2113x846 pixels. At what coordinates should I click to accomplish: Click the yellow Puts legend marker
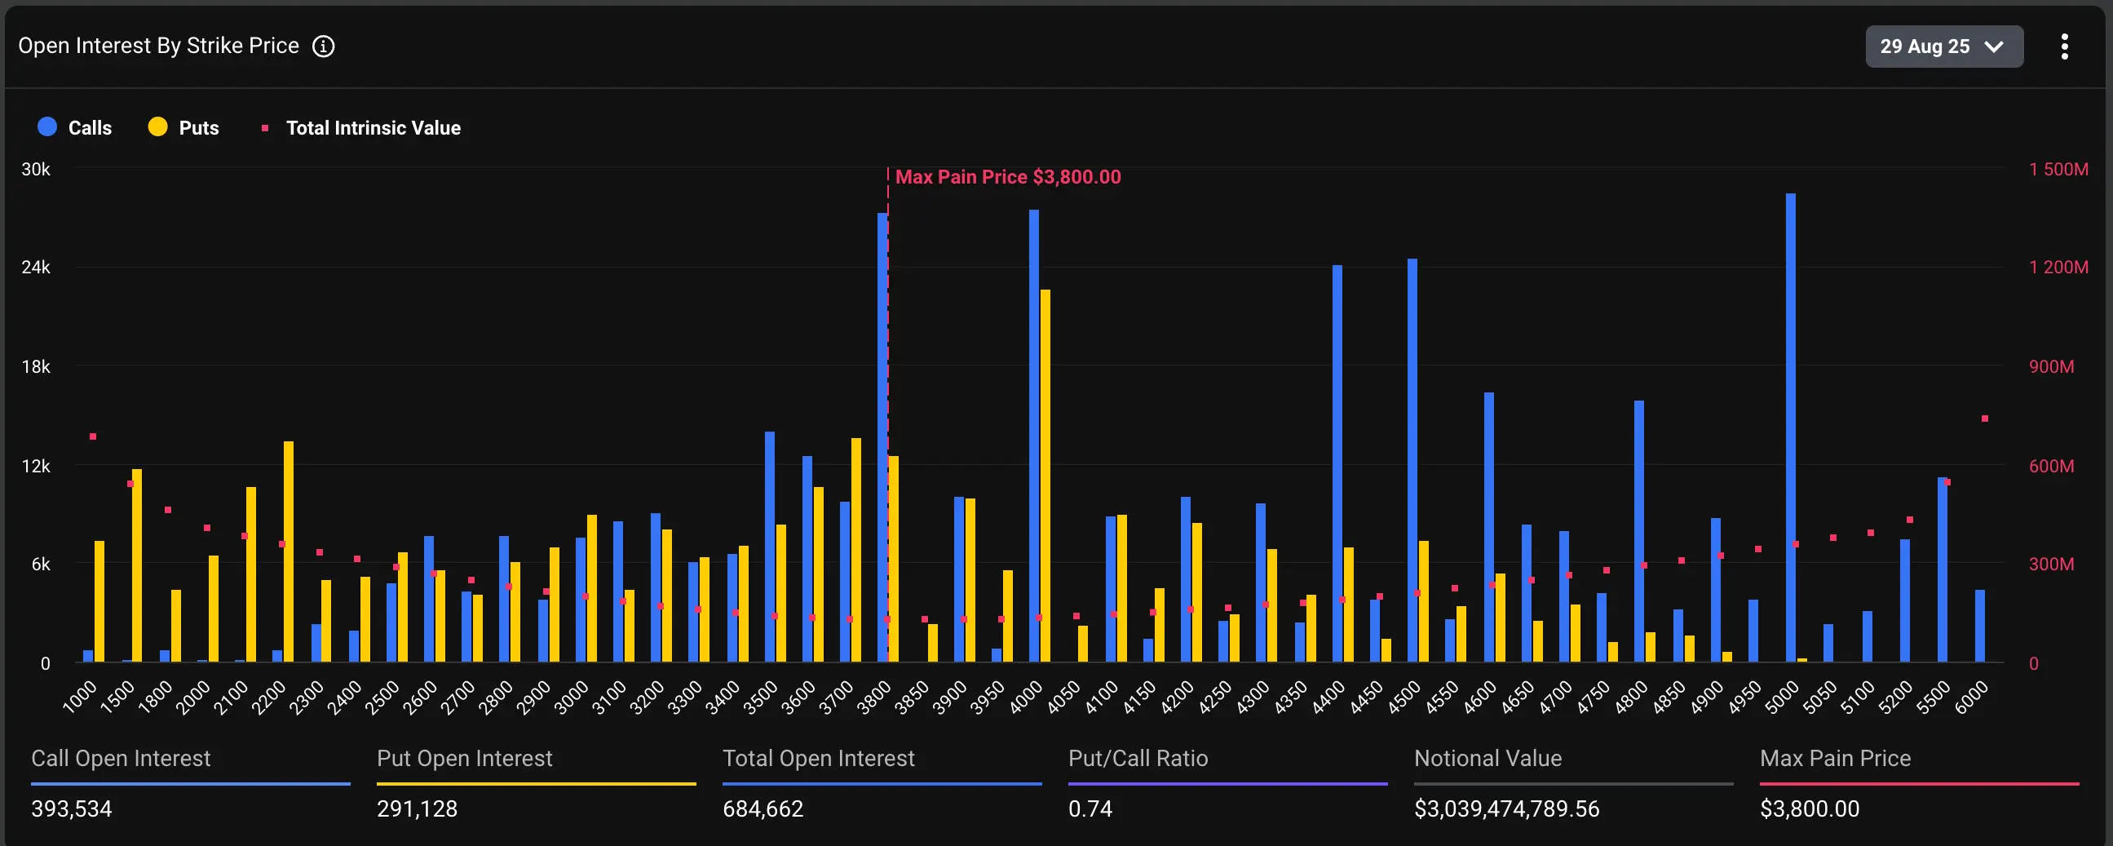point(157,127)
